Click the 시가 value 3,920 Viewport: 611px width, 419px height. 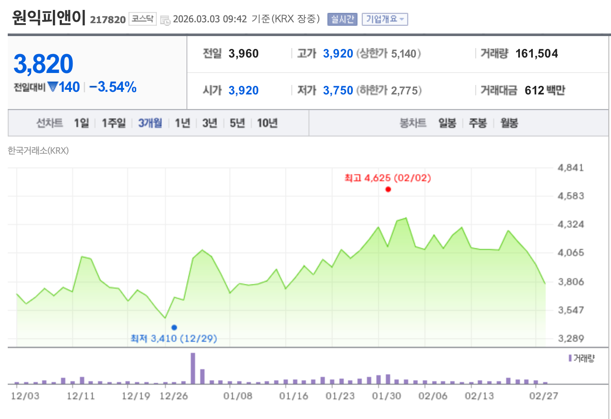coord(244,91)
